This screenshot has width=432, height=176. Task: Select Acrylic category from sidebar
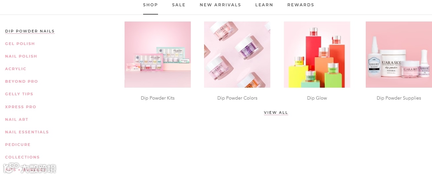pos(16,69)
